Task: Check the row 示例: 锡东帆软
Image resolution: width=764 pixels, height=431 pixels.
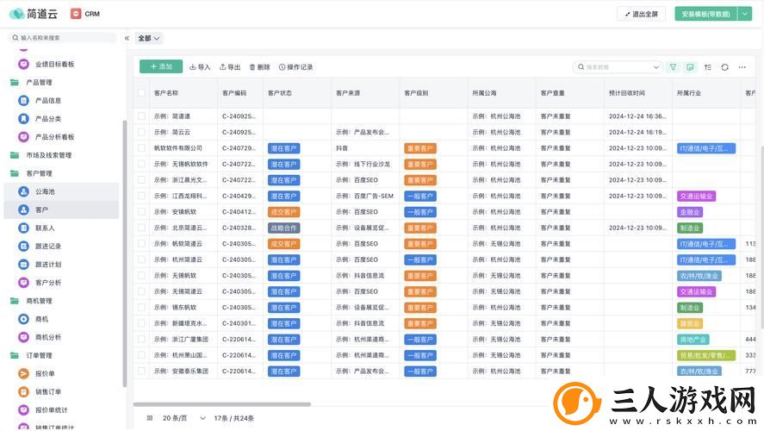Action: tap(141, 307)
